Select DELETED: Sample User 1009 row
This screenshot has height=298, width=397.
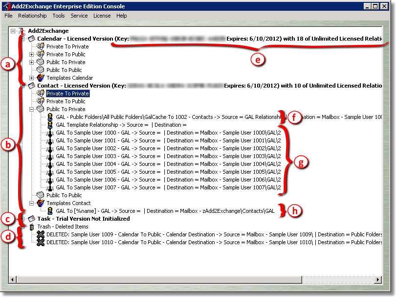(x=214, y=235)
